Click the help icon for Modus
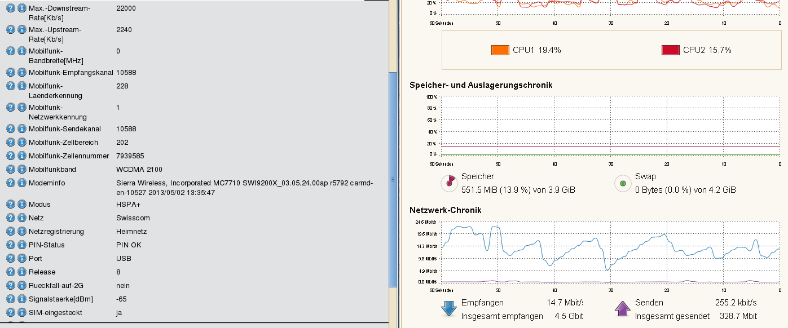The height and width of the screenshot is (328, 788). click(x=11, y=204)
